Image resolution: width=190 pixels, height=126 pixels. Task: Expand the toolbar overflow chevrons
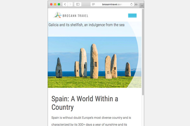[136, 4]
